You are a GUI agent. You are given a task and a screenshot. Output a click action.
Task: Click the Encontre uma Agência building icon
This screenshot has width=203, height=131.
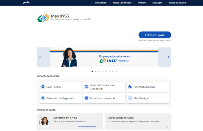(86, 98)
